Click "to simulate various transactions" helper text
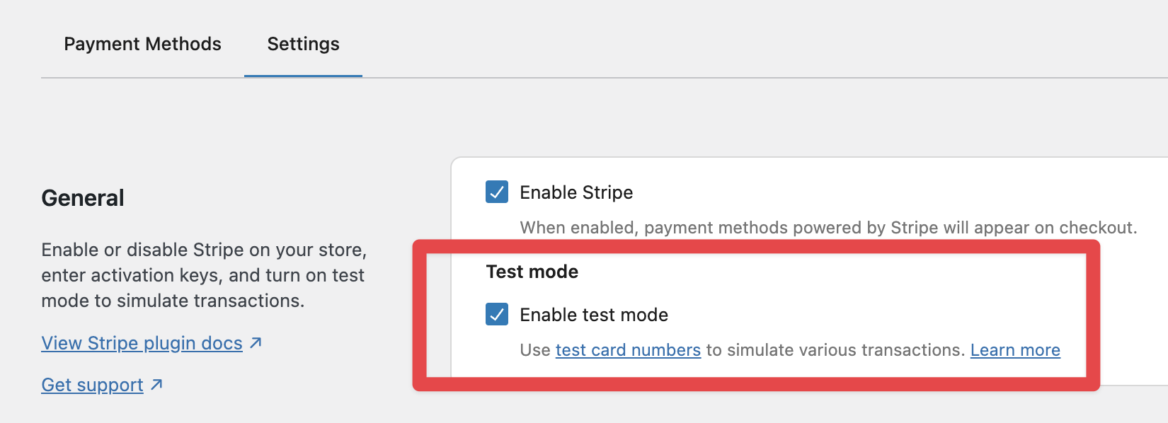This screenshot has width=1168, height=423. pyautogui.click(x=835, y=350)
